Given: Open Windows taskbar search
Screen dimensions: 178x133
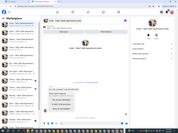Looking at the screenshot, I should (x=8, y=131).
